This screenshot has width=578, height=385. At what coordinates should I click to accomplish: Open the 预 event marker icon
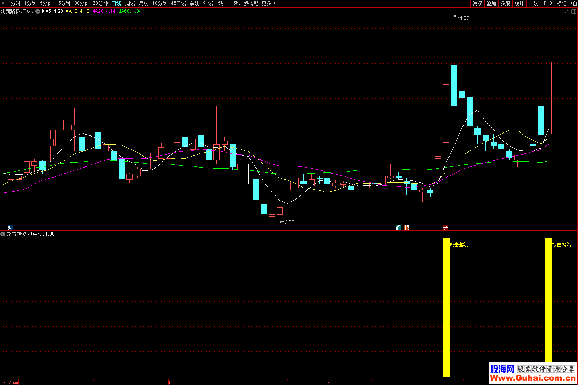pos(407,228)
